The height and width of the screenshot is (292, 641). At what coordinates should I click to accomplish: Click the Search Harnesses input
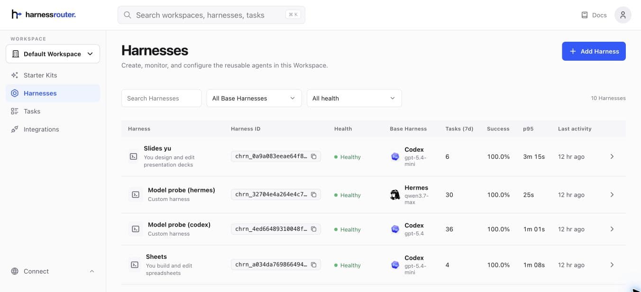coord(162,98)
